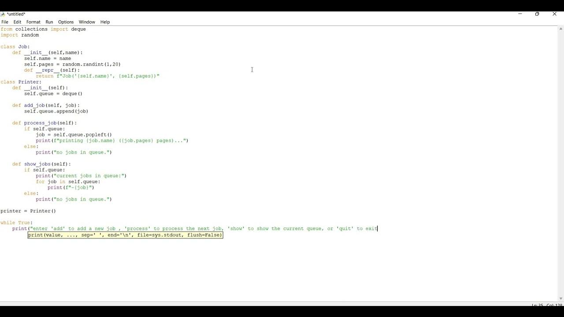
Task: Click the 'def process_job(self):' line
Action: point(45,123)
